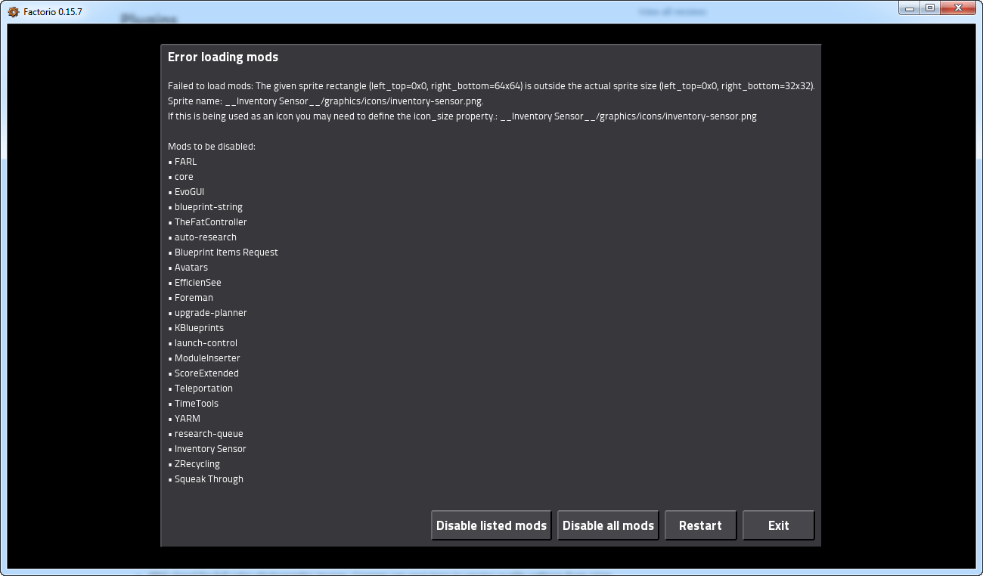Viewport: 983px width, 576px height.
Task: Select the research-queue entry
Action: click(x=209, y=434)
